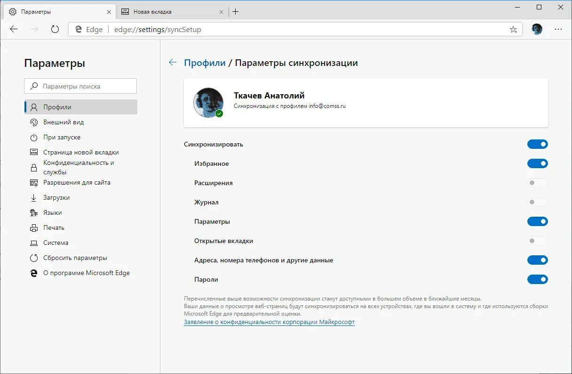The image size is (572, 374).
Task: Turn off Пароли synchronization
Action: [538, 279]
